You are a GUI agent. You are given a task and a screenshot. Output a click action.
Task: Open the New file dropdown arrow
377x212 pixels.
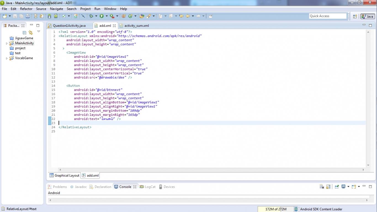point(10,16)
